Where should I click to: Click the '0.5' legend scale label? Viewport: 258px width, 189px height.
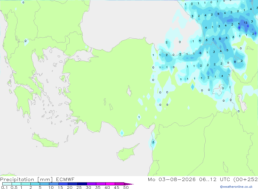[14, 187]
